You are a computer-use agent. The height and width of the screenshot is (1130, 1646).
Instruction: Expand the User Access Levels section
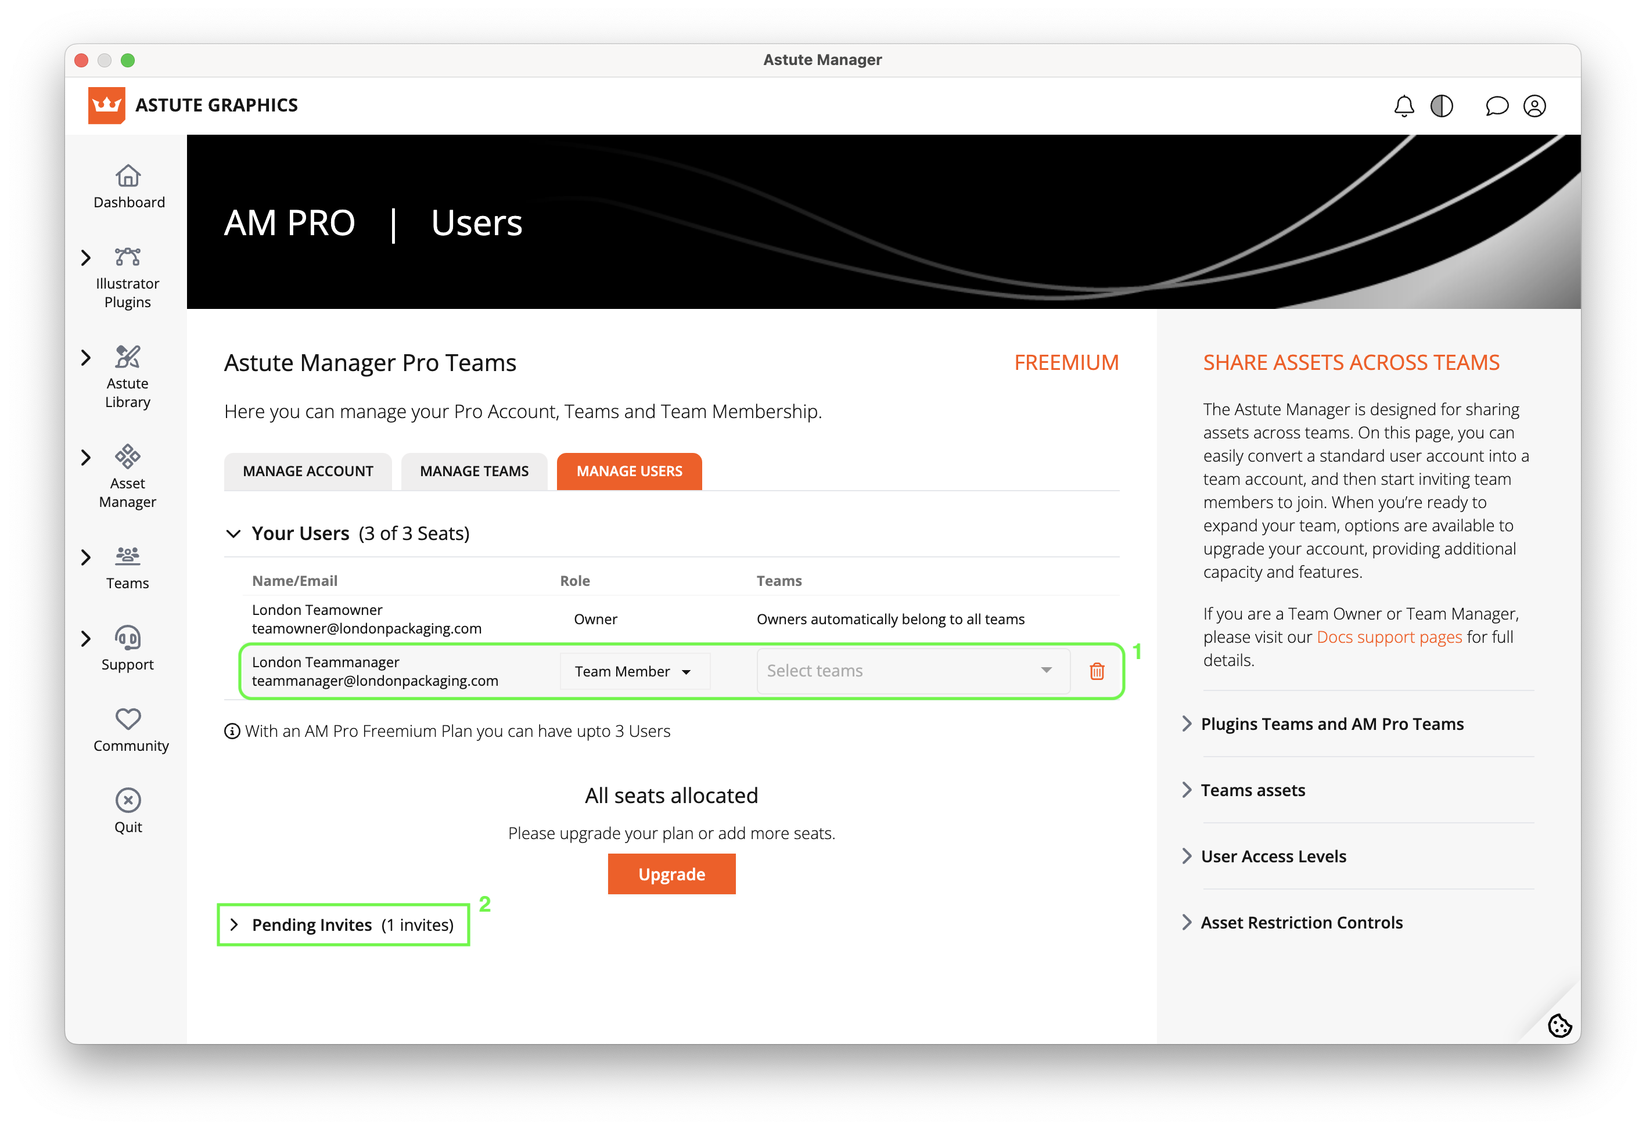click(x=1273, y=856)
